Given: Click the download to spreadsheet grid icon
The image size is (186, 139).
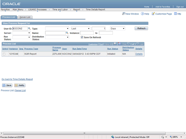Looking at the screenshot, I should coord(119,44).
